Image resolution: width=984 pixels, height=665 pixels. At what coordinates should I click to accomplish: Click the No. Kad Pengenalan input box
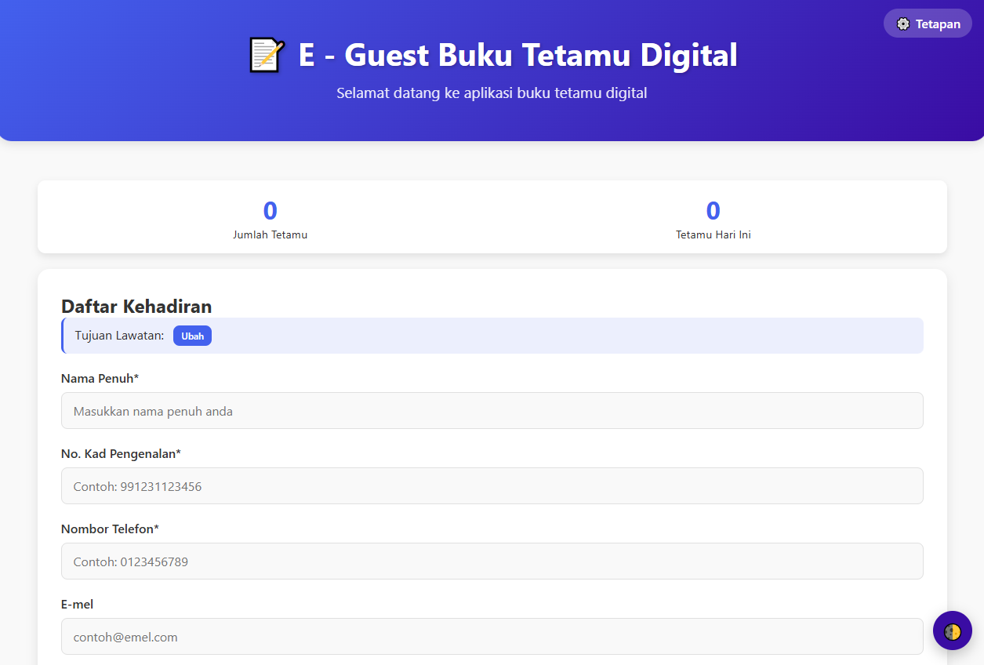pos(492,485)
